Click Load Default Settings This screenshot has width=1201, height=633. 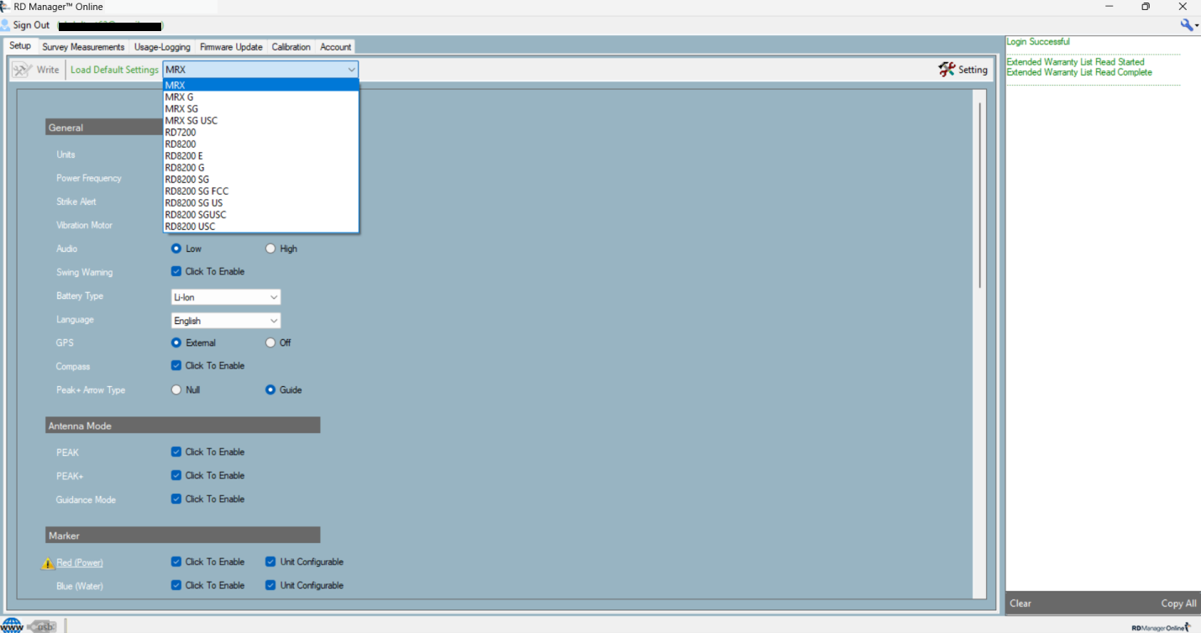114,70
